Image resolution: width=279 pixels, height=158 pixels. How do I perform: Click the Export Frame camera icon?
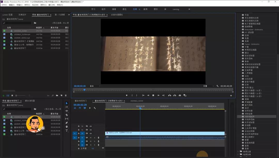pyautogui.click(x=180, y=95)
